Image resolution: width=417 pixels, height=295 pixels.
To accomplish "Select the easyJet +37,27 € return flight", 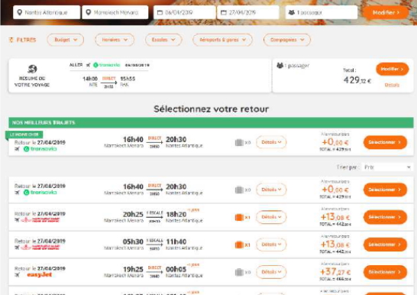I will coord(385,272).
